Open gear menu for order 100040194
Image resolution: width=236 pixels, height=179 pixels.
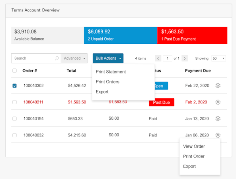[x=218, y=119]
